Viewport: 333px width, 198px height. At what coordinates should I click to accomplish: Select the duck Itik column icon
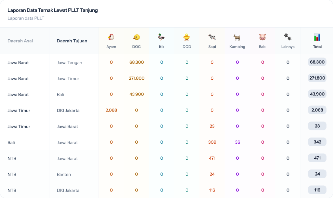click(162, 37)
